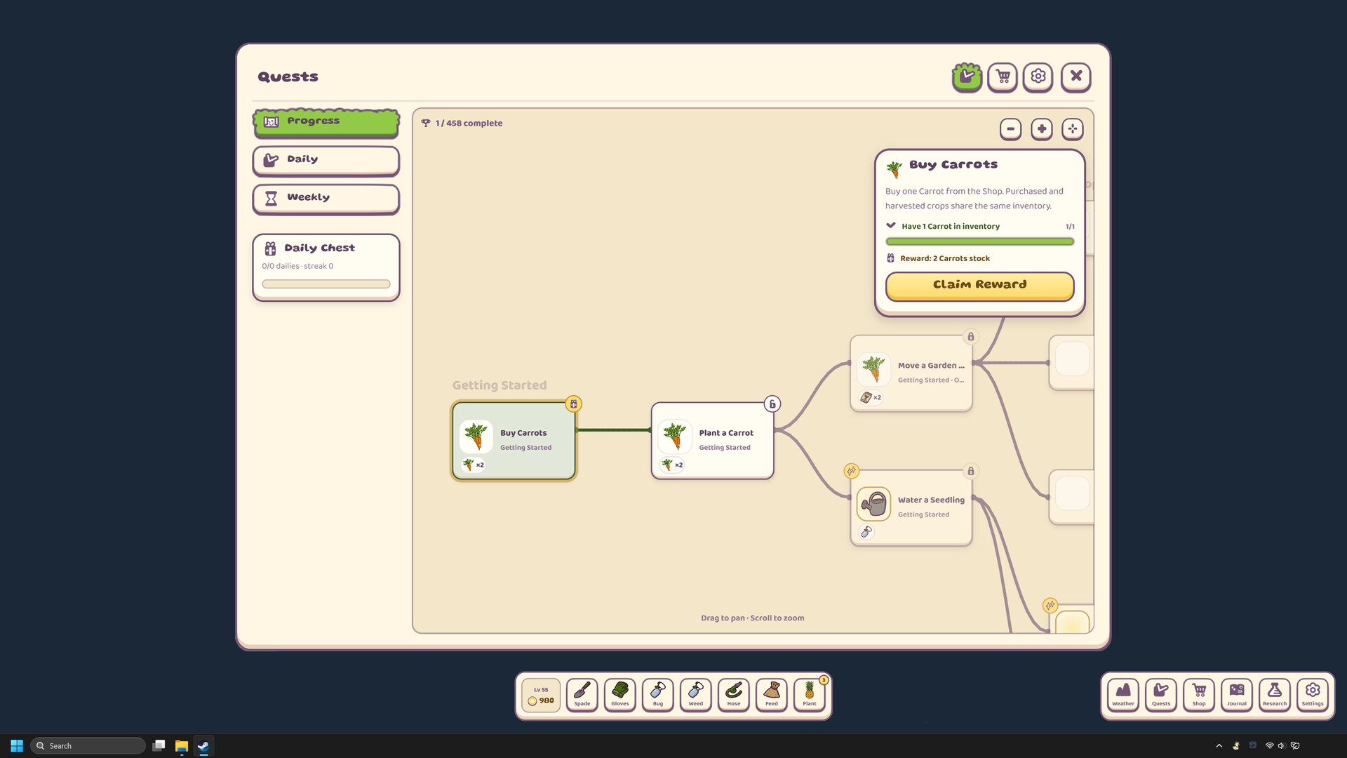Open the settings gear in the header

click(x=1038, y=77)
